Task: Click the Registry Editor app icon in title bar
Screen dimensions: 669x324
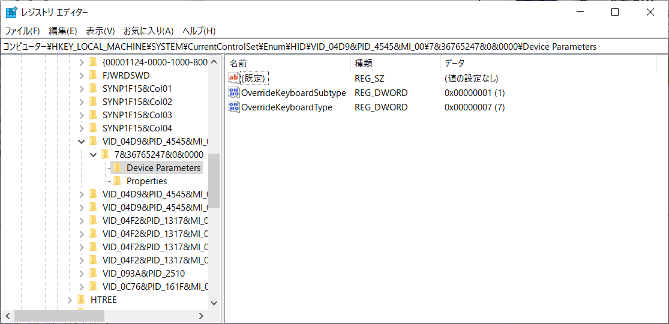Action: coord(11,12)
